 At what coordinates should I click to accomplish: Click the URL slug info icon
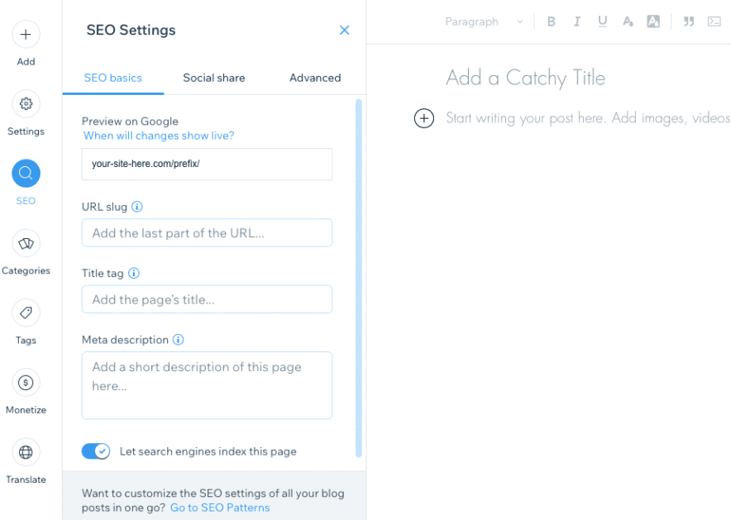(x=136, y=207)
